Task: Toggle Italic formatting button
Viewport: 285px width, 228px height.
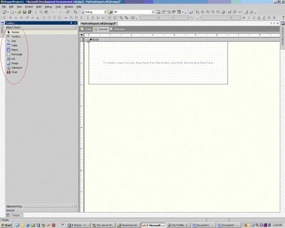Action: point(249,18)
